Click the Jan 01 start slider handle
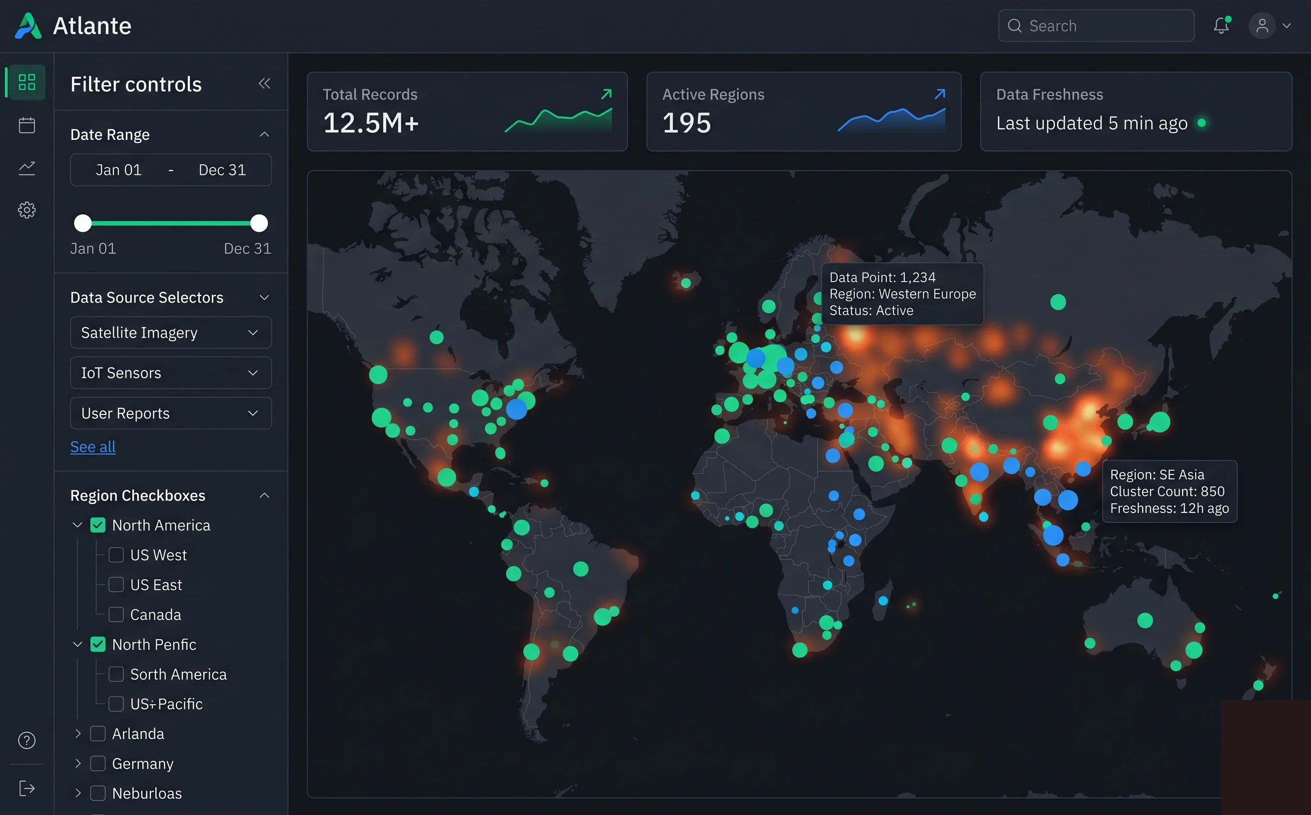The image size is (1311, 815). coord(82,223)
